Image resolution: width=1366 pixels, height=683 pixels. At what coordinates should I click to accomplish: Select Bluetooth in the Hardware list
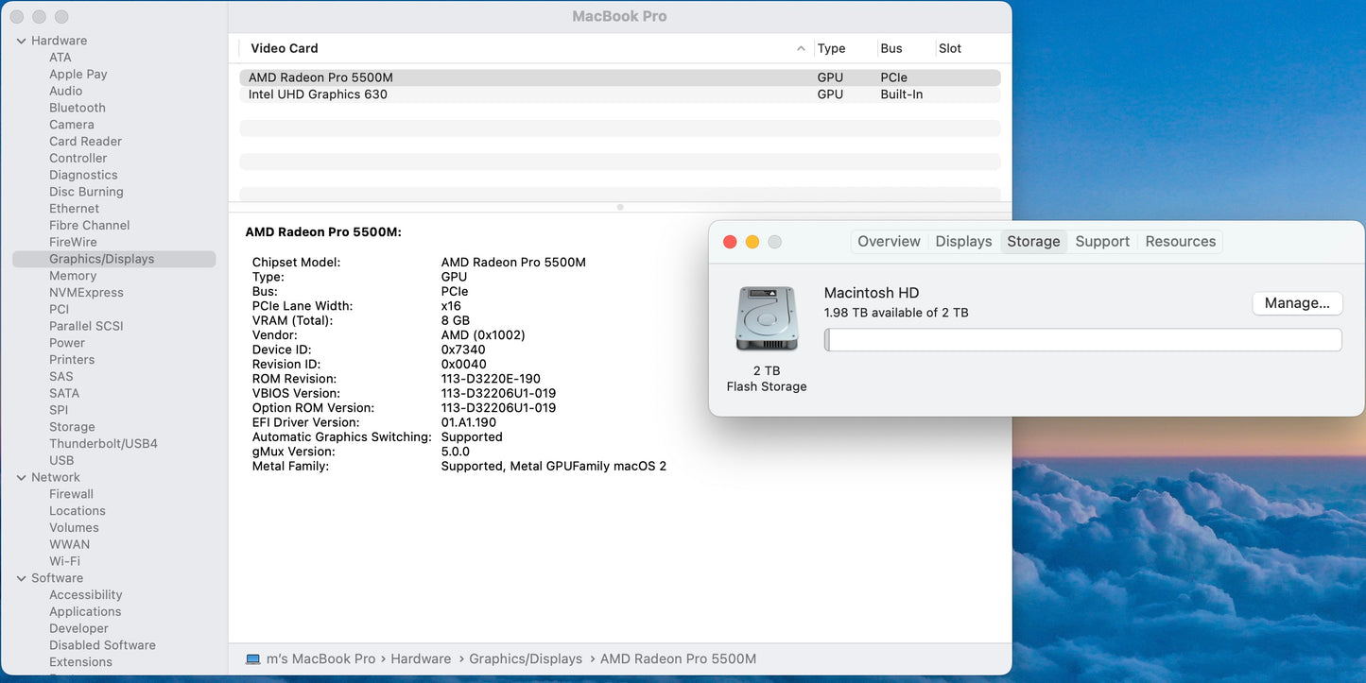tap(78, 107)
